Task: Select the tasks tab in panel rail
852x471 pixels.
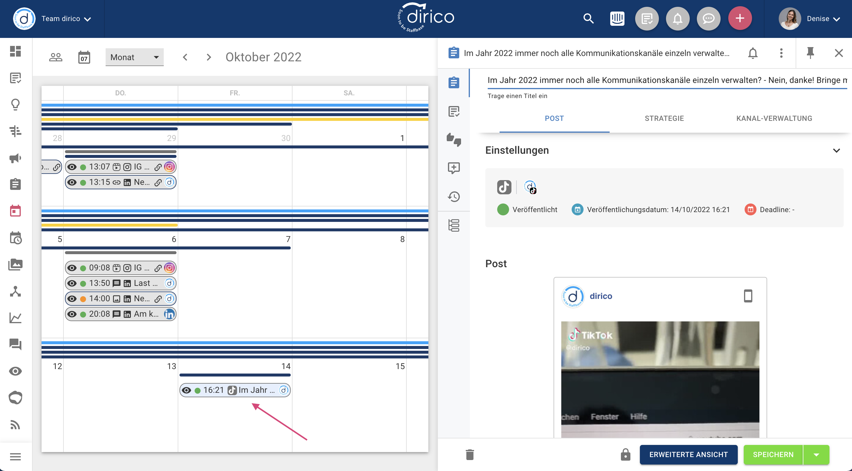Action: pyautogui.click(x=454, y=111)
